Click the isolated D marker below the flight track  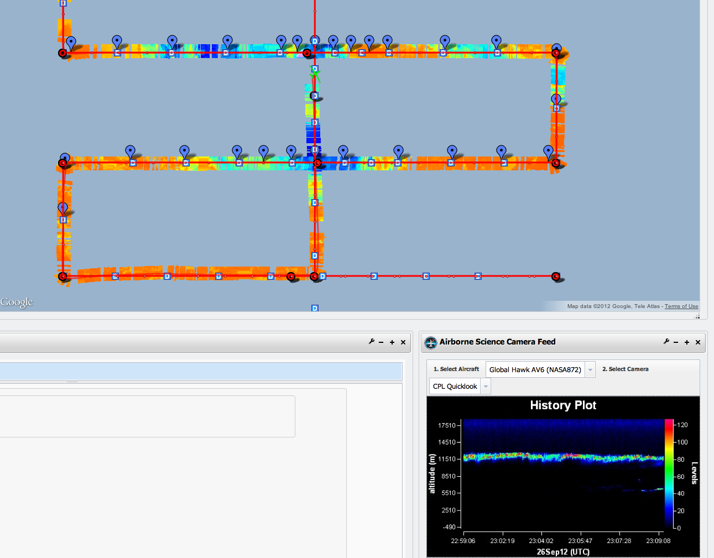(x=315, y=308)
